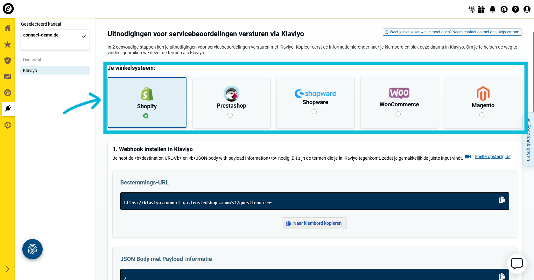Open the notifications bell icon

493,9
